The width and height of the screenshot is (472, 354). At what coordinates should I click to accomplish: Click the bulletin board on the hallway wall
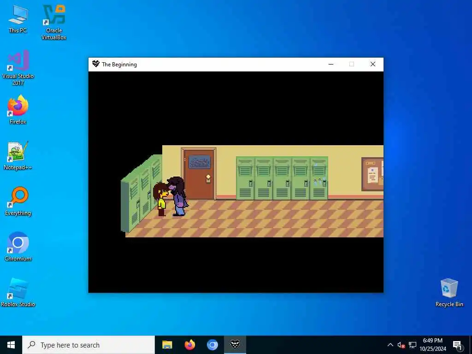[x=372, y=174]
